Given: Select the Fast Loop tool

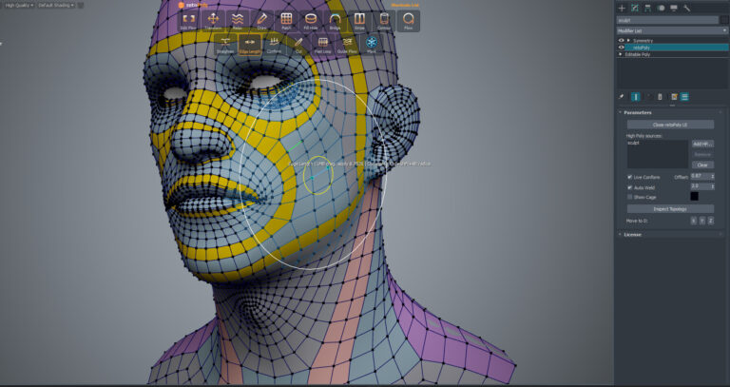Looking at the screenshot, I should click(x=322, y=45).
